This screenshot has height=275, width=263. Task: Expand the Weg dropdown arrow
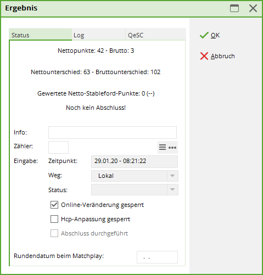172,176
